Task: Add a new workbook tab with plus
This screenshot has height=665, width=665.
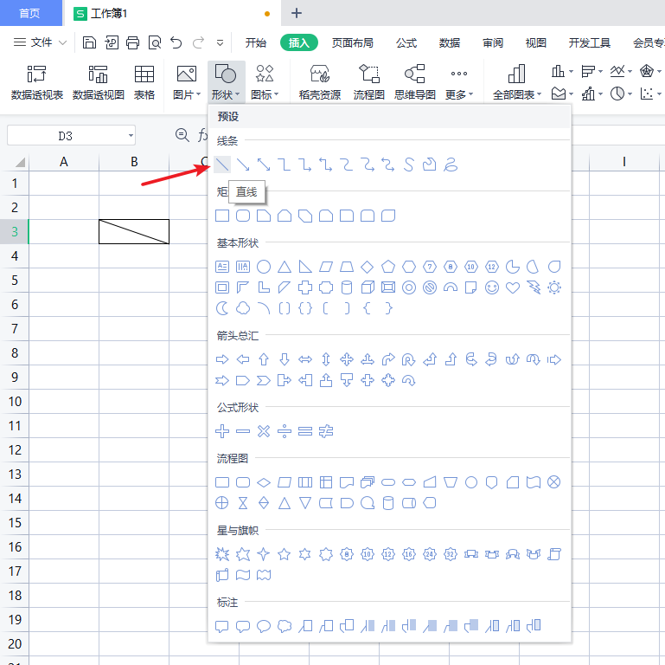Action: tap(297, 13)
